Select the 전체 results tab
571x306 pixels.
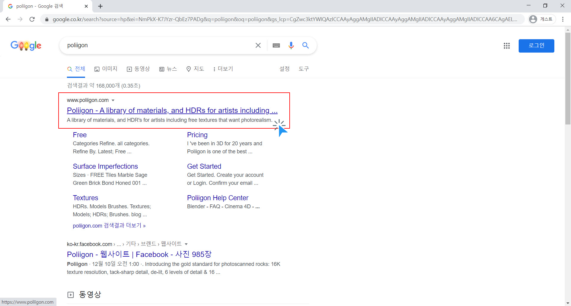[x=76, y=69]
